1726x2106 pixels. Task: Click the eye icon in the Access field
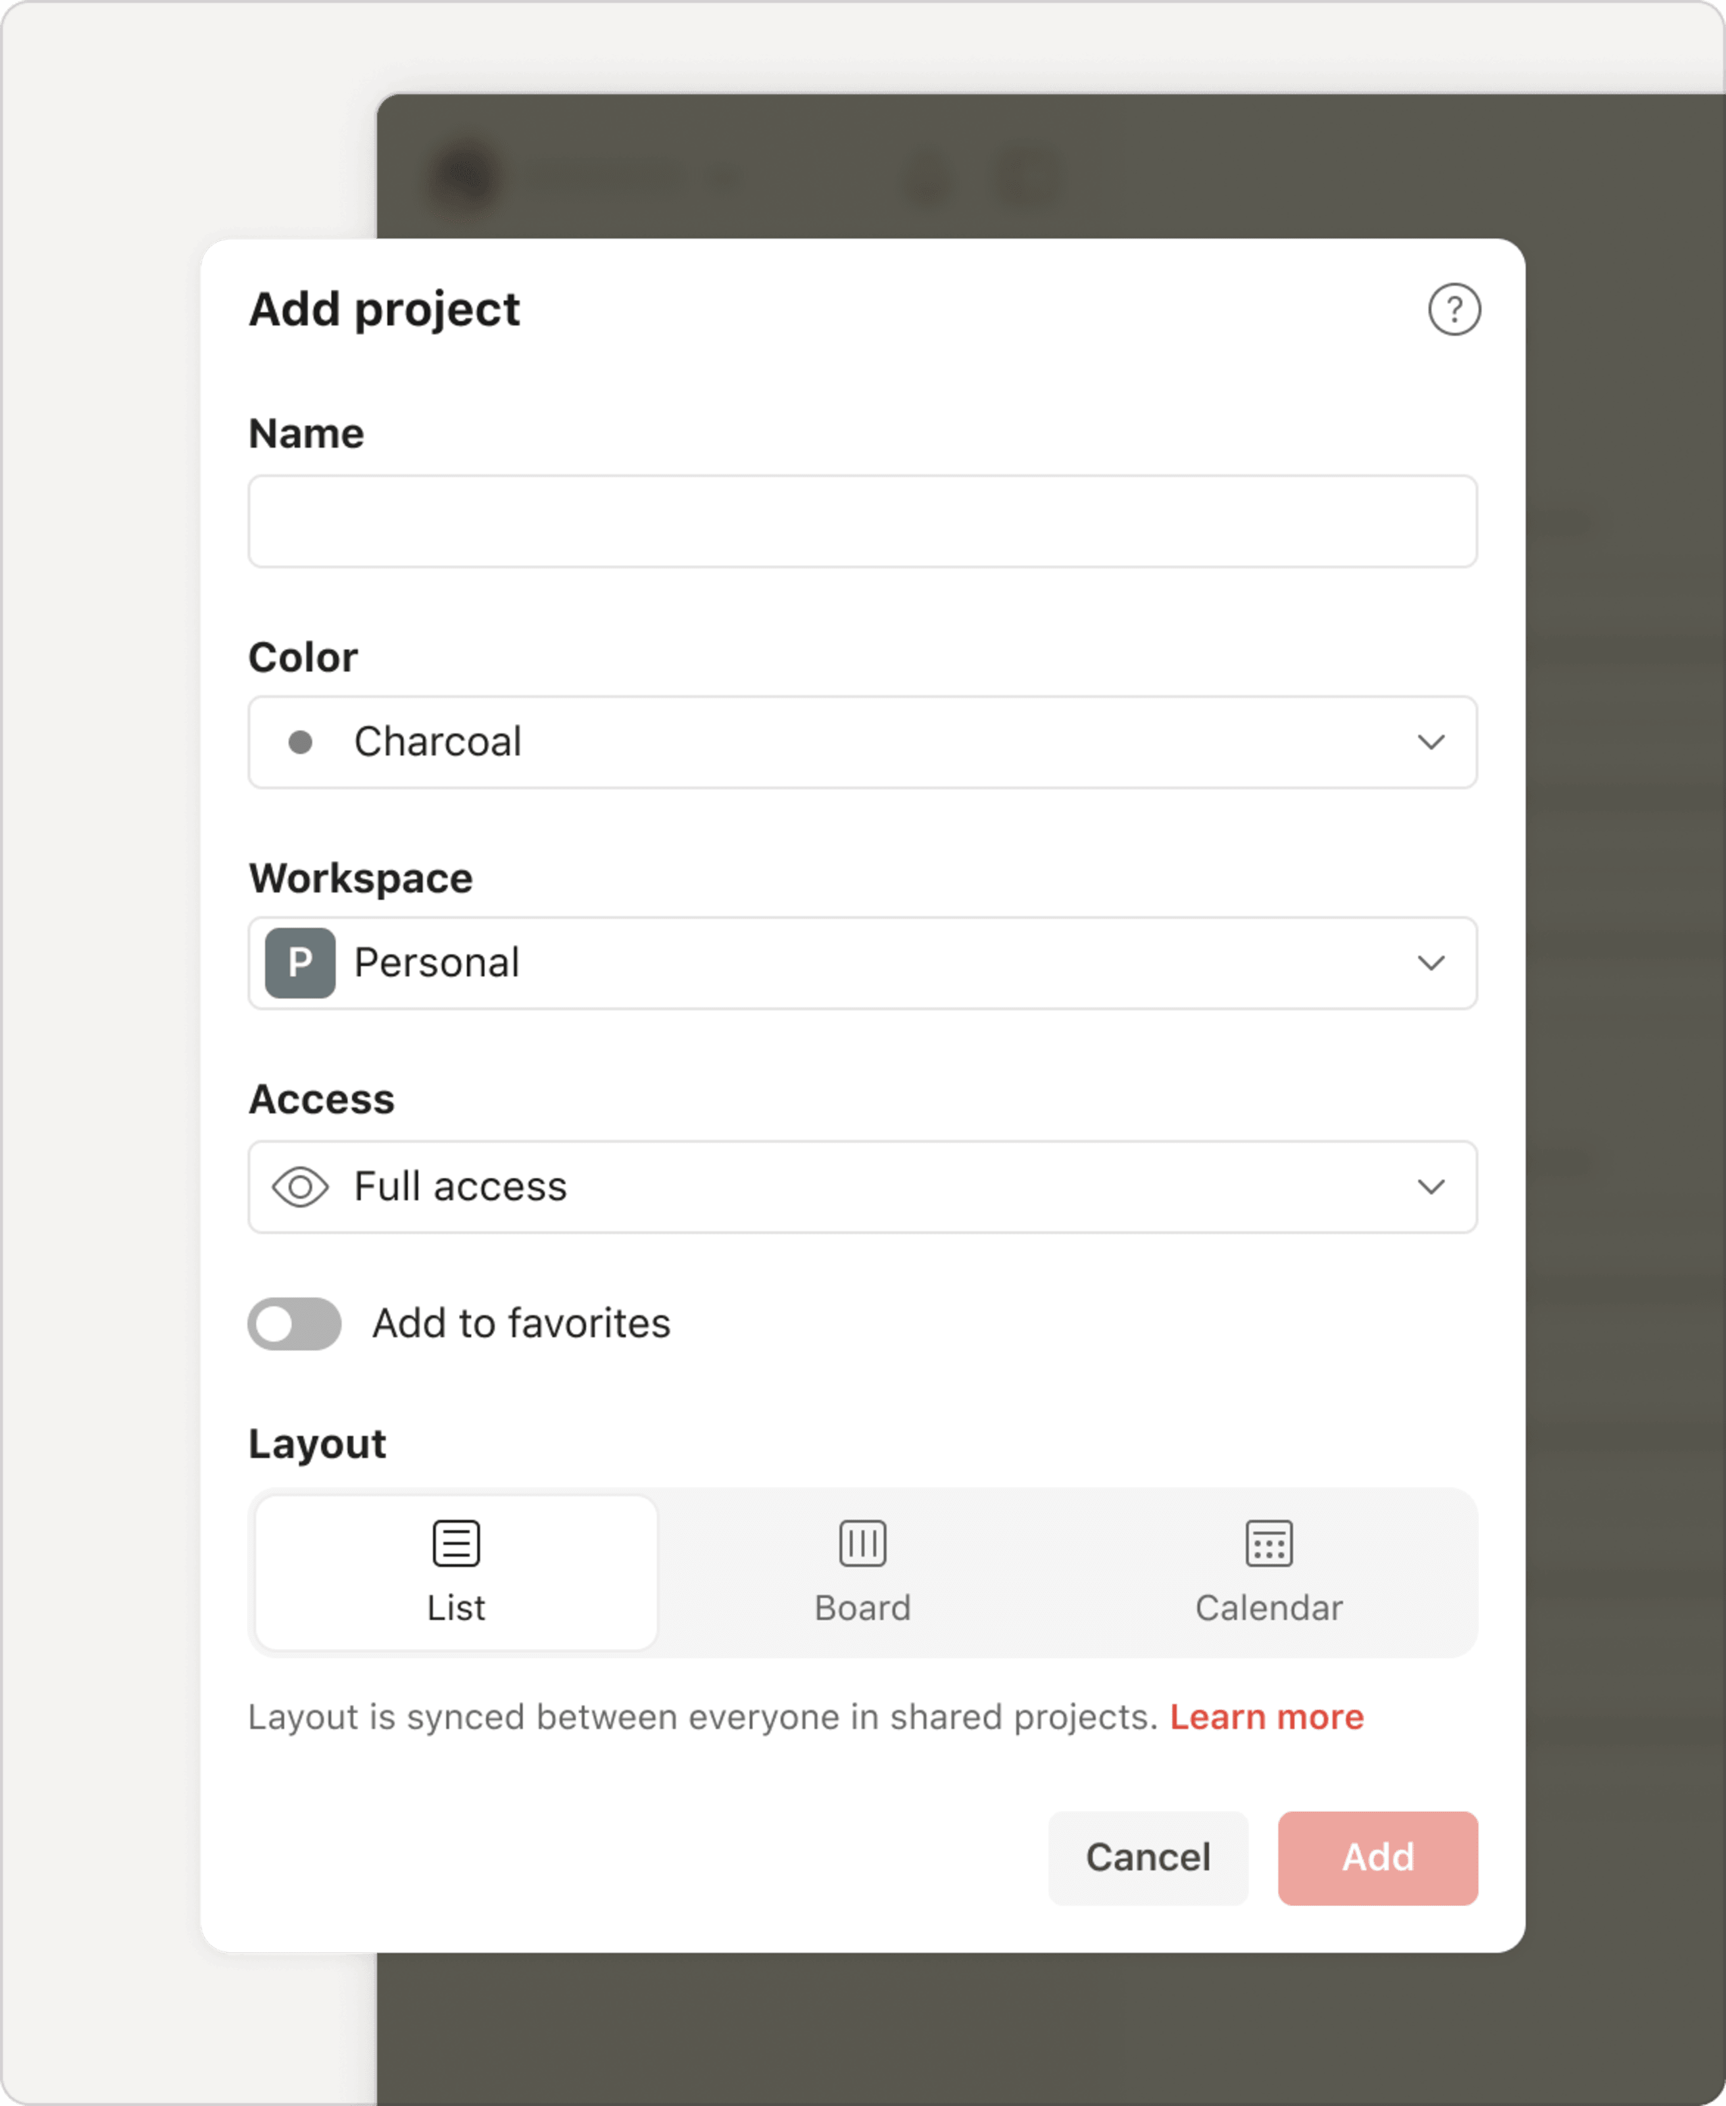299,1187
